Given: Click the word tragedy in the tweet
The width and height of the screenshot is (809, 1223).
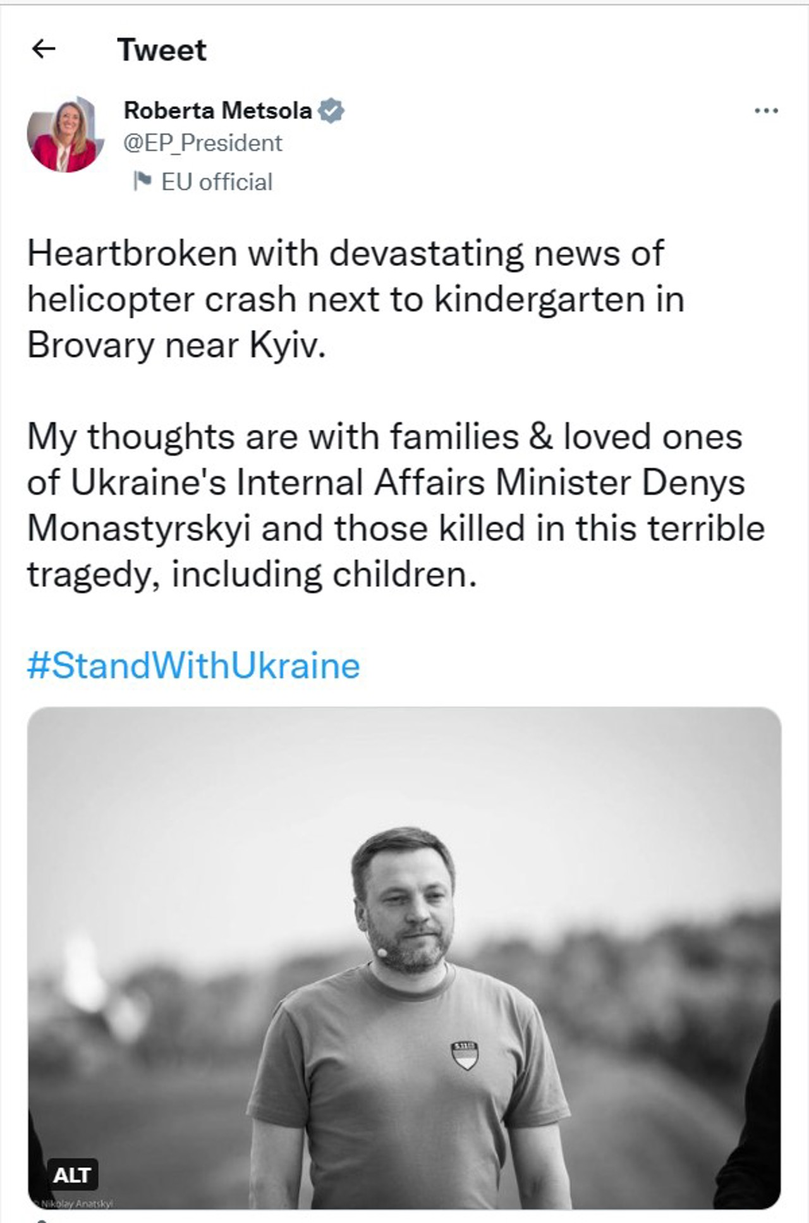Looking at the screenshot, I should (x=92, y=575).
